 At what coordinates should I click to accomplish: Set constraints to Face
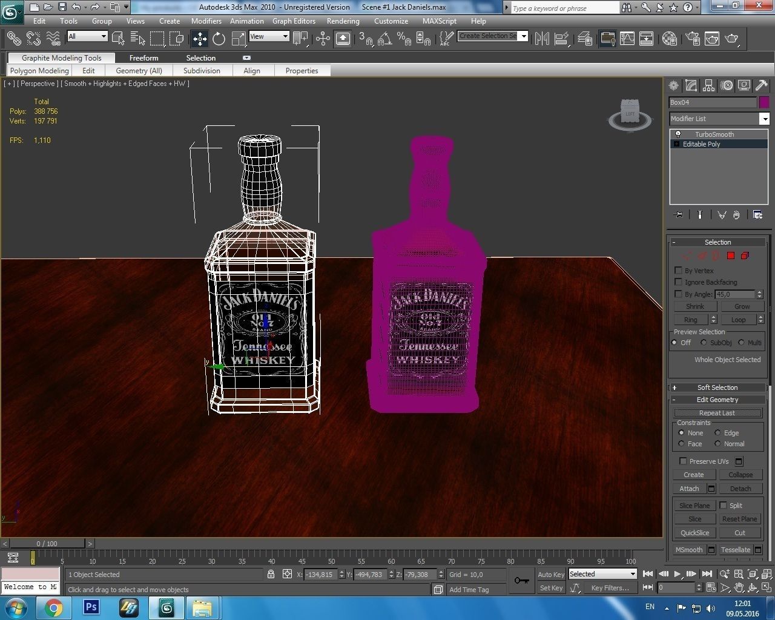pos(681,444)
